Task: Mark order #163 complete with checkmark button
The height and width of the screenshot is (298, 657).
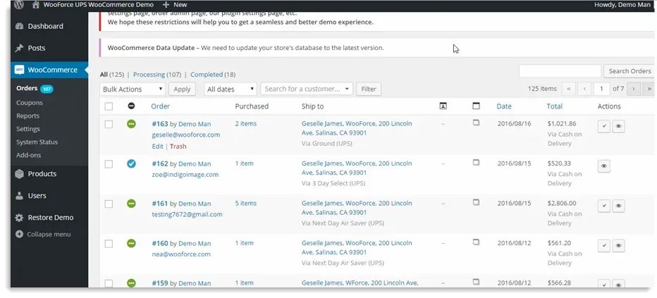Action: pos(604,126)
